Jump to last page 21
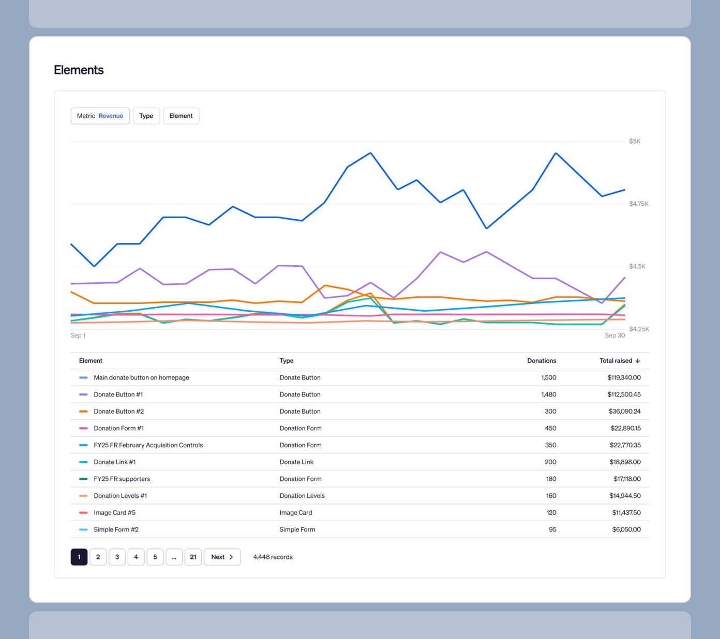This screenshot has height=639, width=720. (x=193, y=557)
